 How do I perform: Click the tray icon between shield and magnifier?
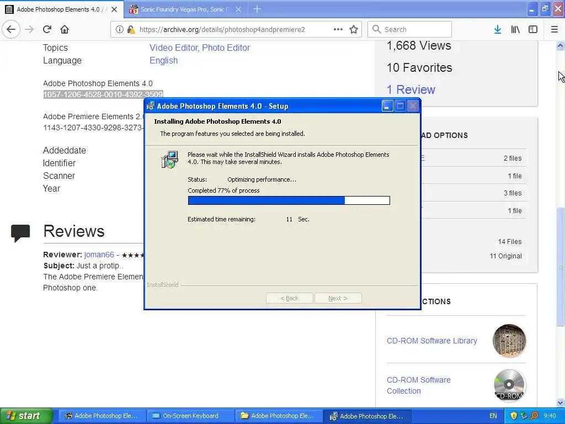524,416
